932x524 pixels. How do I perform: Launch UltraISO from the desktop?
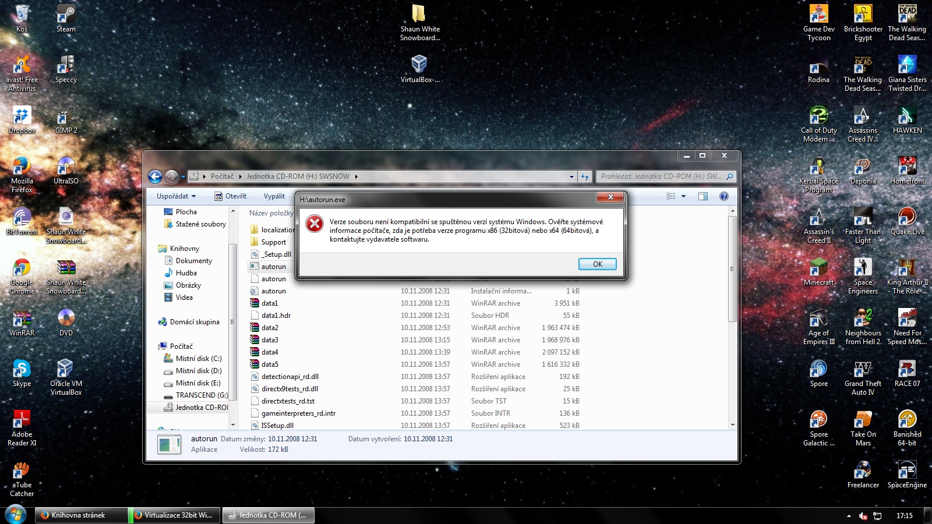point(66,171)
